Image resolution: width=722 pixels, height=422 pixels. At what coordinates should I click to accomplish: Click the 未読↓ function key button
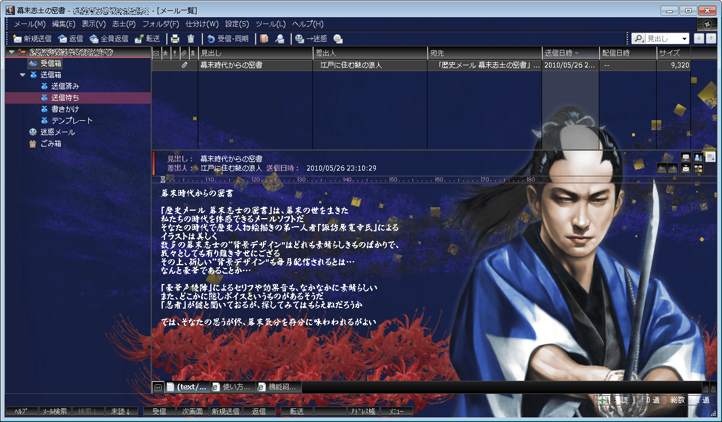(121, 411)
